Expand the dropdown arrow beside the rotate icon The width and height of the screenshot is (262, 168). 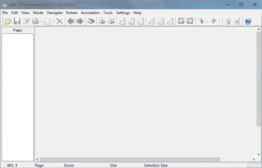pyautogui.click(x=207, y=21)
